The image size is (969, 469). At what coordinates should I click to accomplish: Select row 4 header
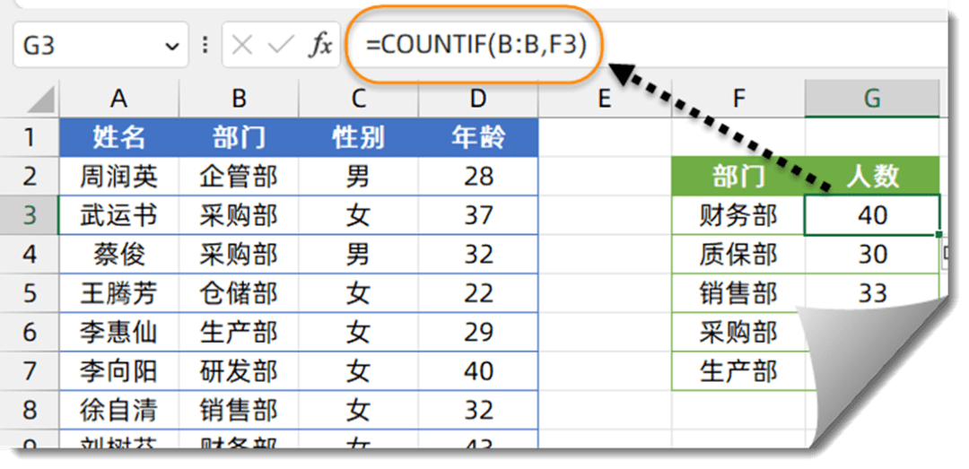[x=30, y=254]
